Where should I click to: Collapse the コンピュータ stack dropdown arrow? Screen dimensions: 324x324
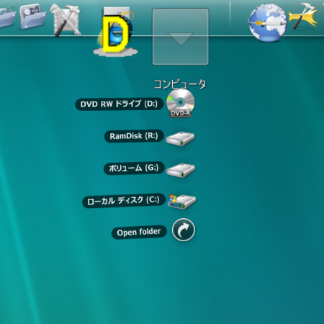click(x=181, y=37)
